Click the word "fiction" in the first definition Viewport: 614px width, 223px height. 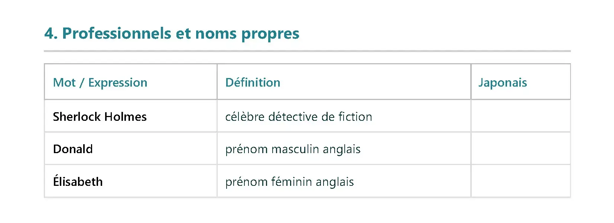(355, 117)
